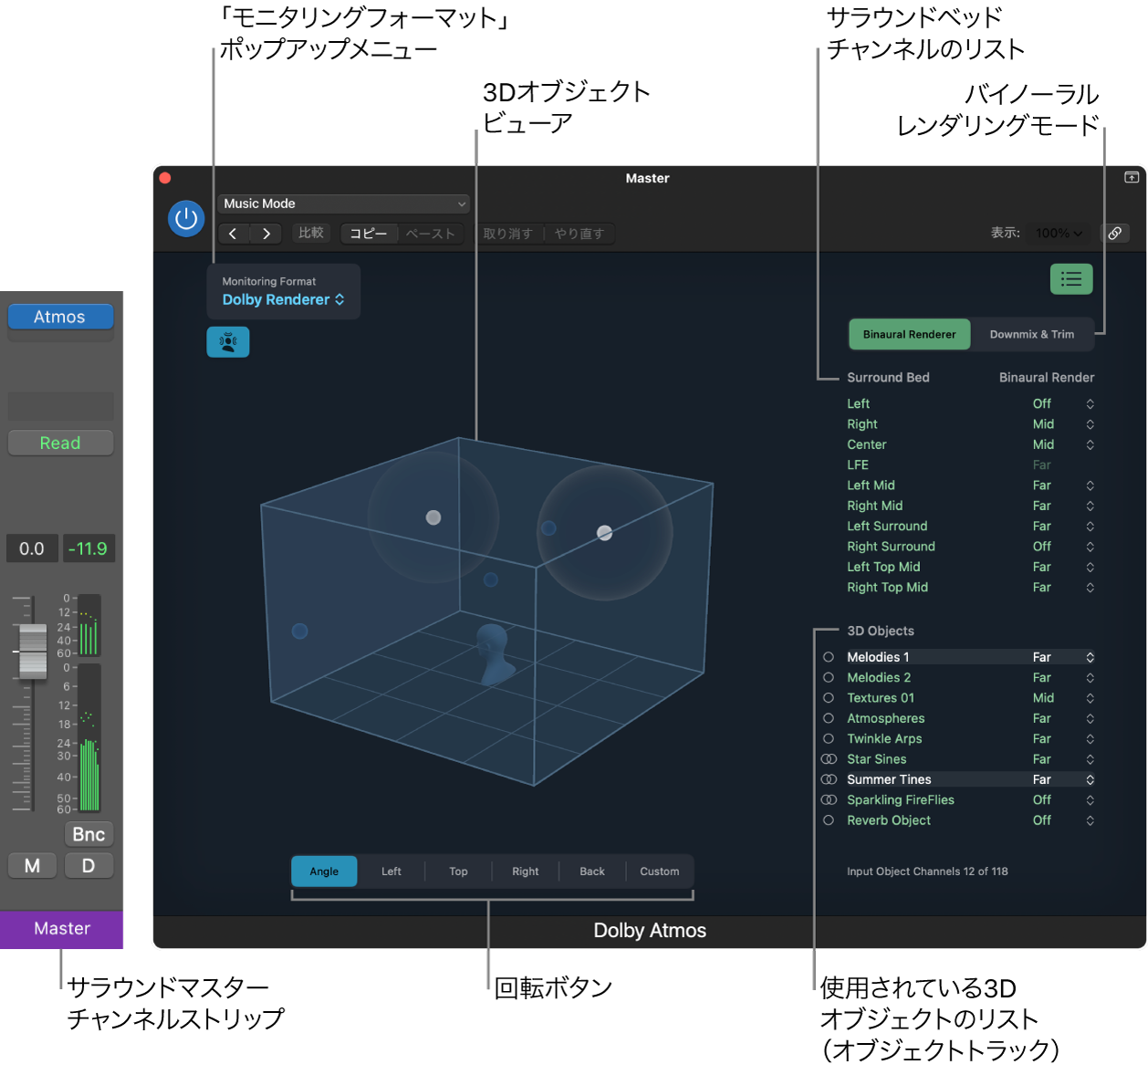Change binaural render mode for Summer Tines
Viewport: 1148px width, 1075px height.
pos(1063,779)
